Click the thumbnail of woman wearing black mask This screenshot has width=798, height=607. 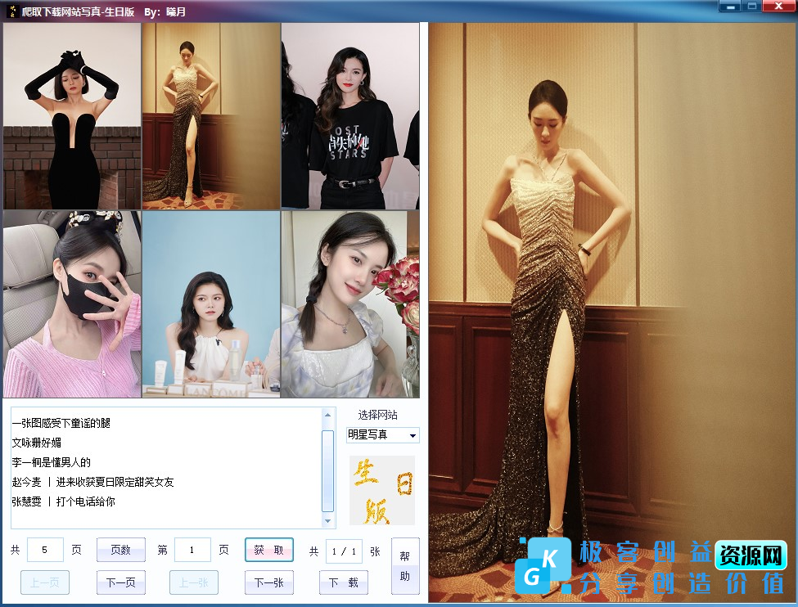[x=71, y=303]
